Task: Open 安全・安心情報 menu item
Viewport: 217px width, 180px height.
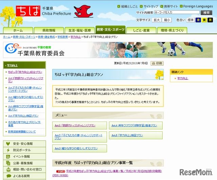Action: click(24, 144)
